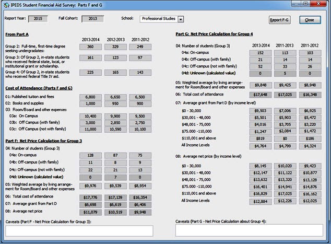Click the Group 4 value 225
Viewport: 331px width, 244px height.
click(90, 73)
